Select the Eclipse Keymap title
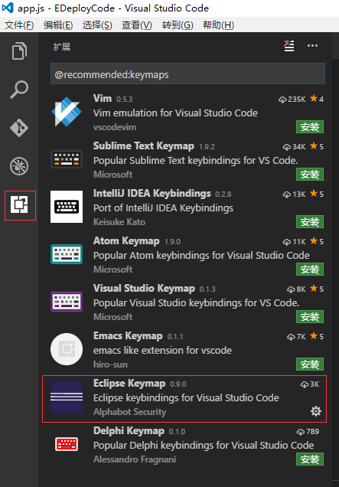339x487 pixels. pos(129,384)
